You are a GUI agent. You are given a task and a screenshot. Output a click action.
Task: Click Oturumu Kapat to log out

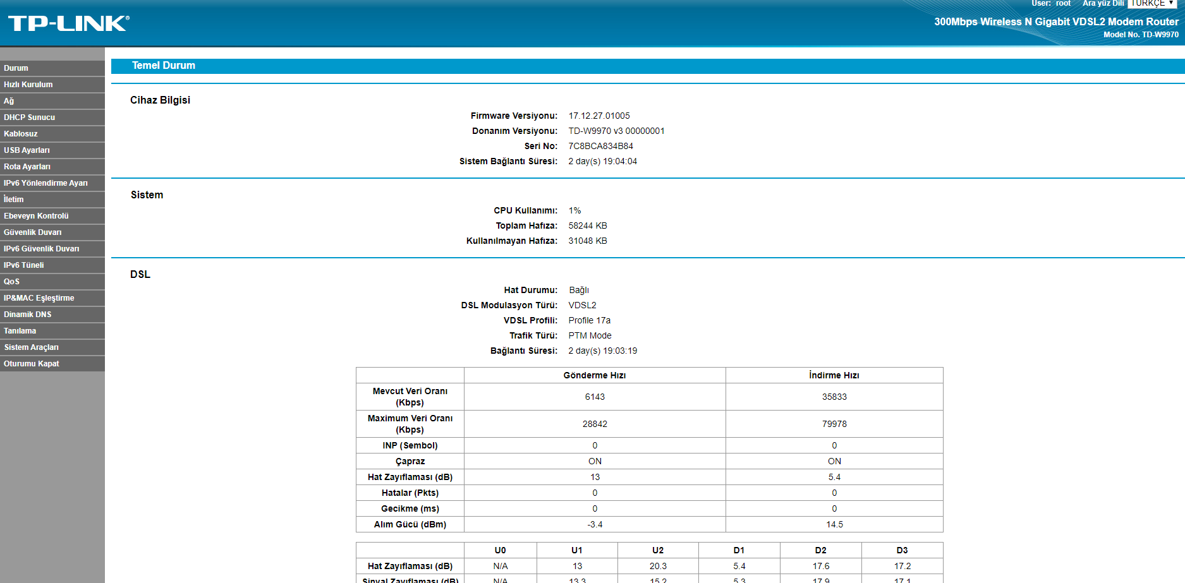pos(52,364)
